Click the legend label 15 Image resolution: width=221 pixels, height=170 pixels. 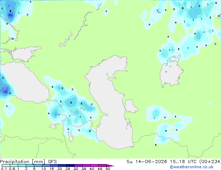click(x=52, y=169)
